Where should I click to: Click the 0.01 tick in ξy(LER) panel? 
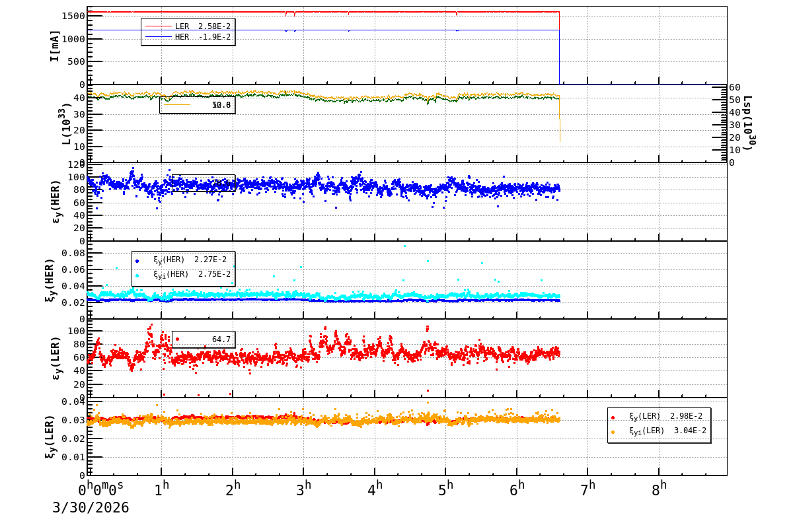(x=73, y=457)
